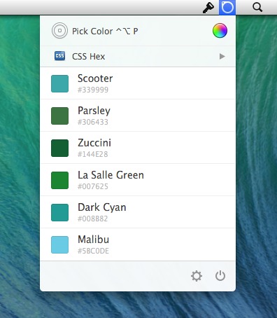277x318 pixels.
Task: Copy hex value #5BC0DE
Action: (x=93, y=251)
